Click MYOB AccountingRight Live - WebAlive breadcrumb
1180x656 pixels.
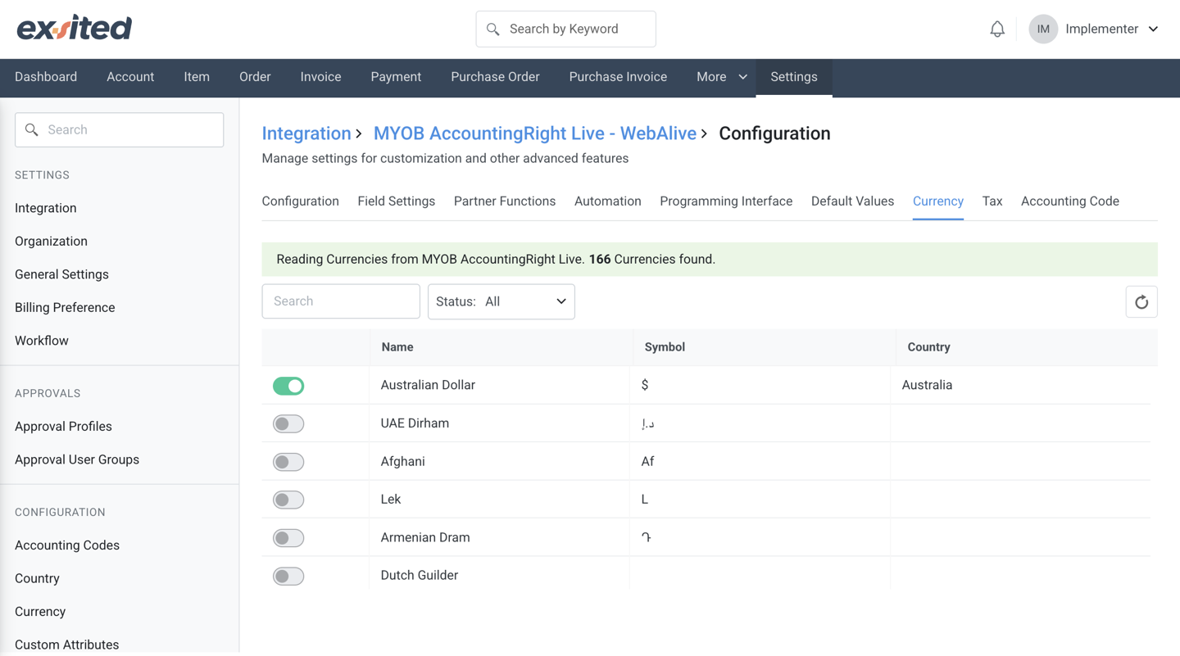535,133
